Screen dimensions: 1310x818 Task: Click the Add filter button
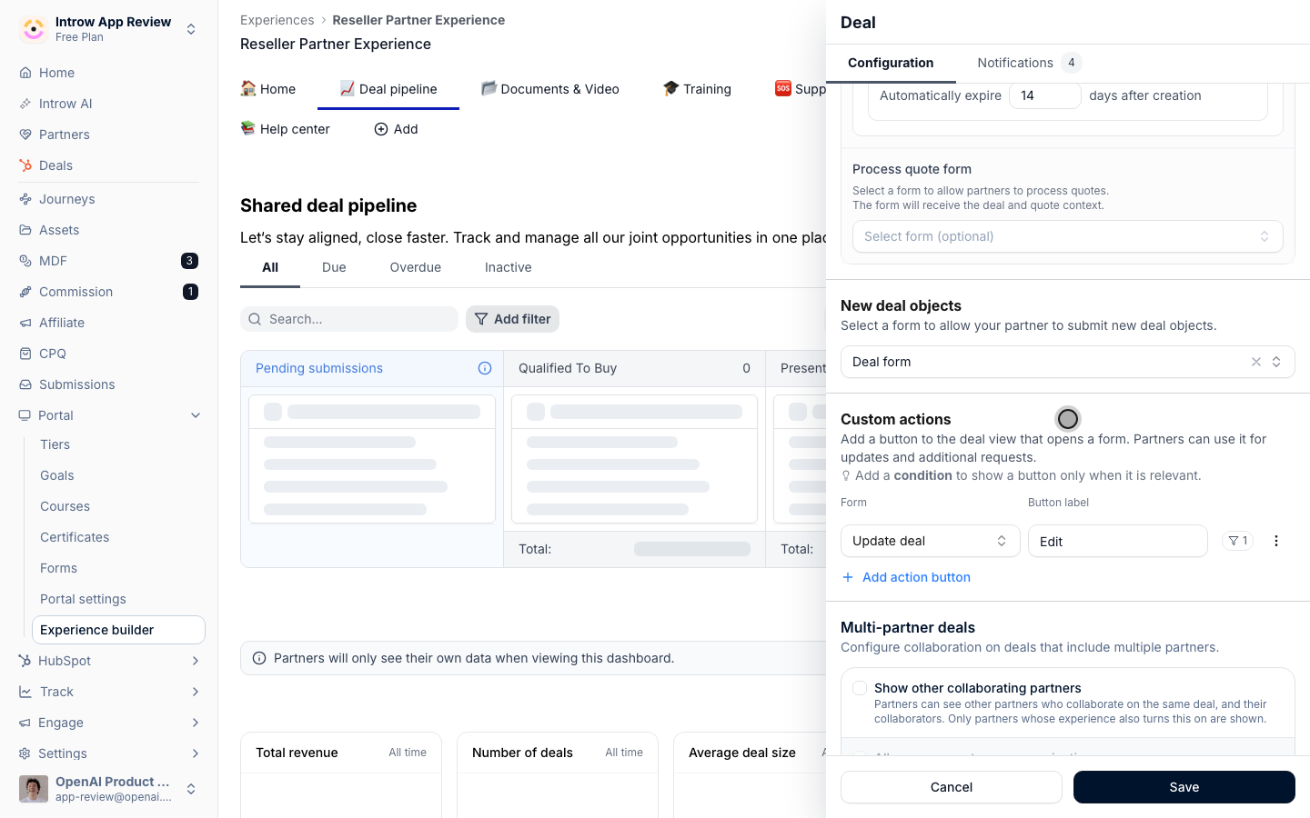(512, 319)
